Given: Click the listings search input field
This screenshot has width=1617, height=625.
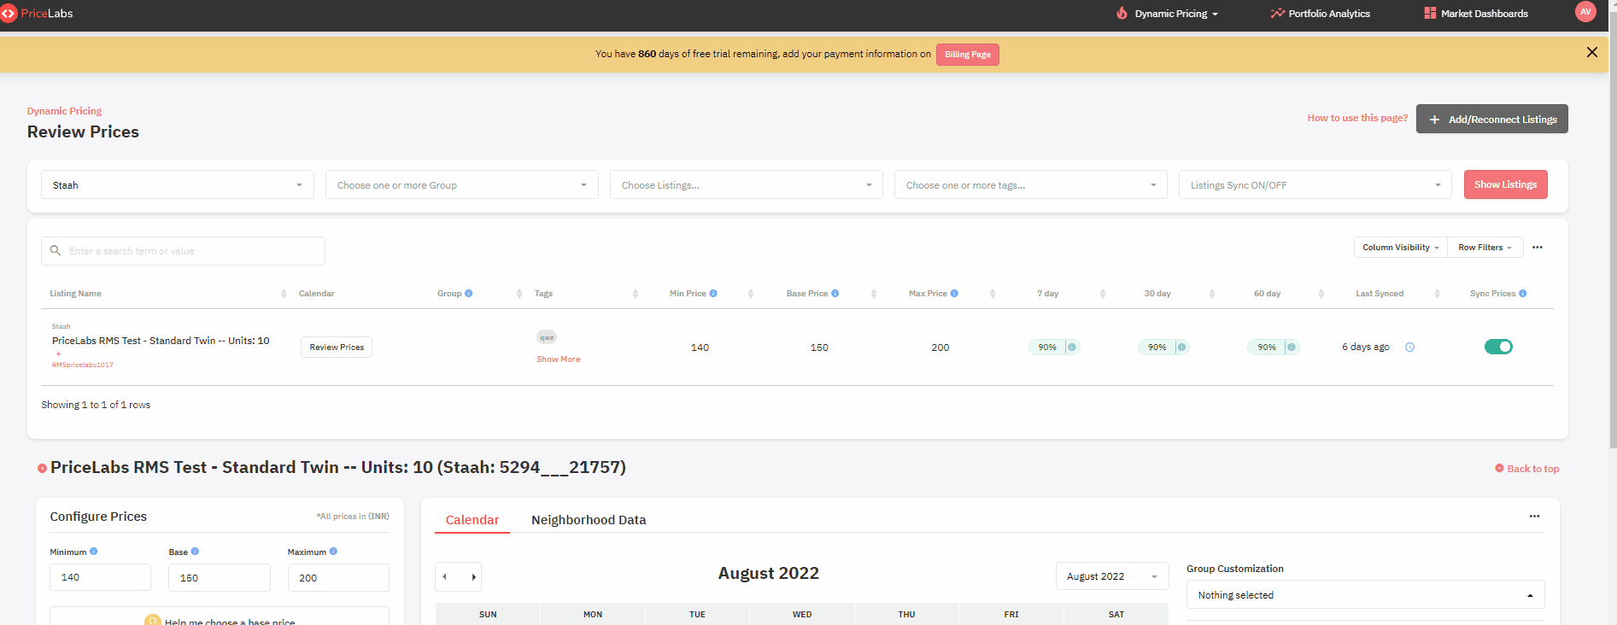Looking at the screenshot, I should 183,251.
